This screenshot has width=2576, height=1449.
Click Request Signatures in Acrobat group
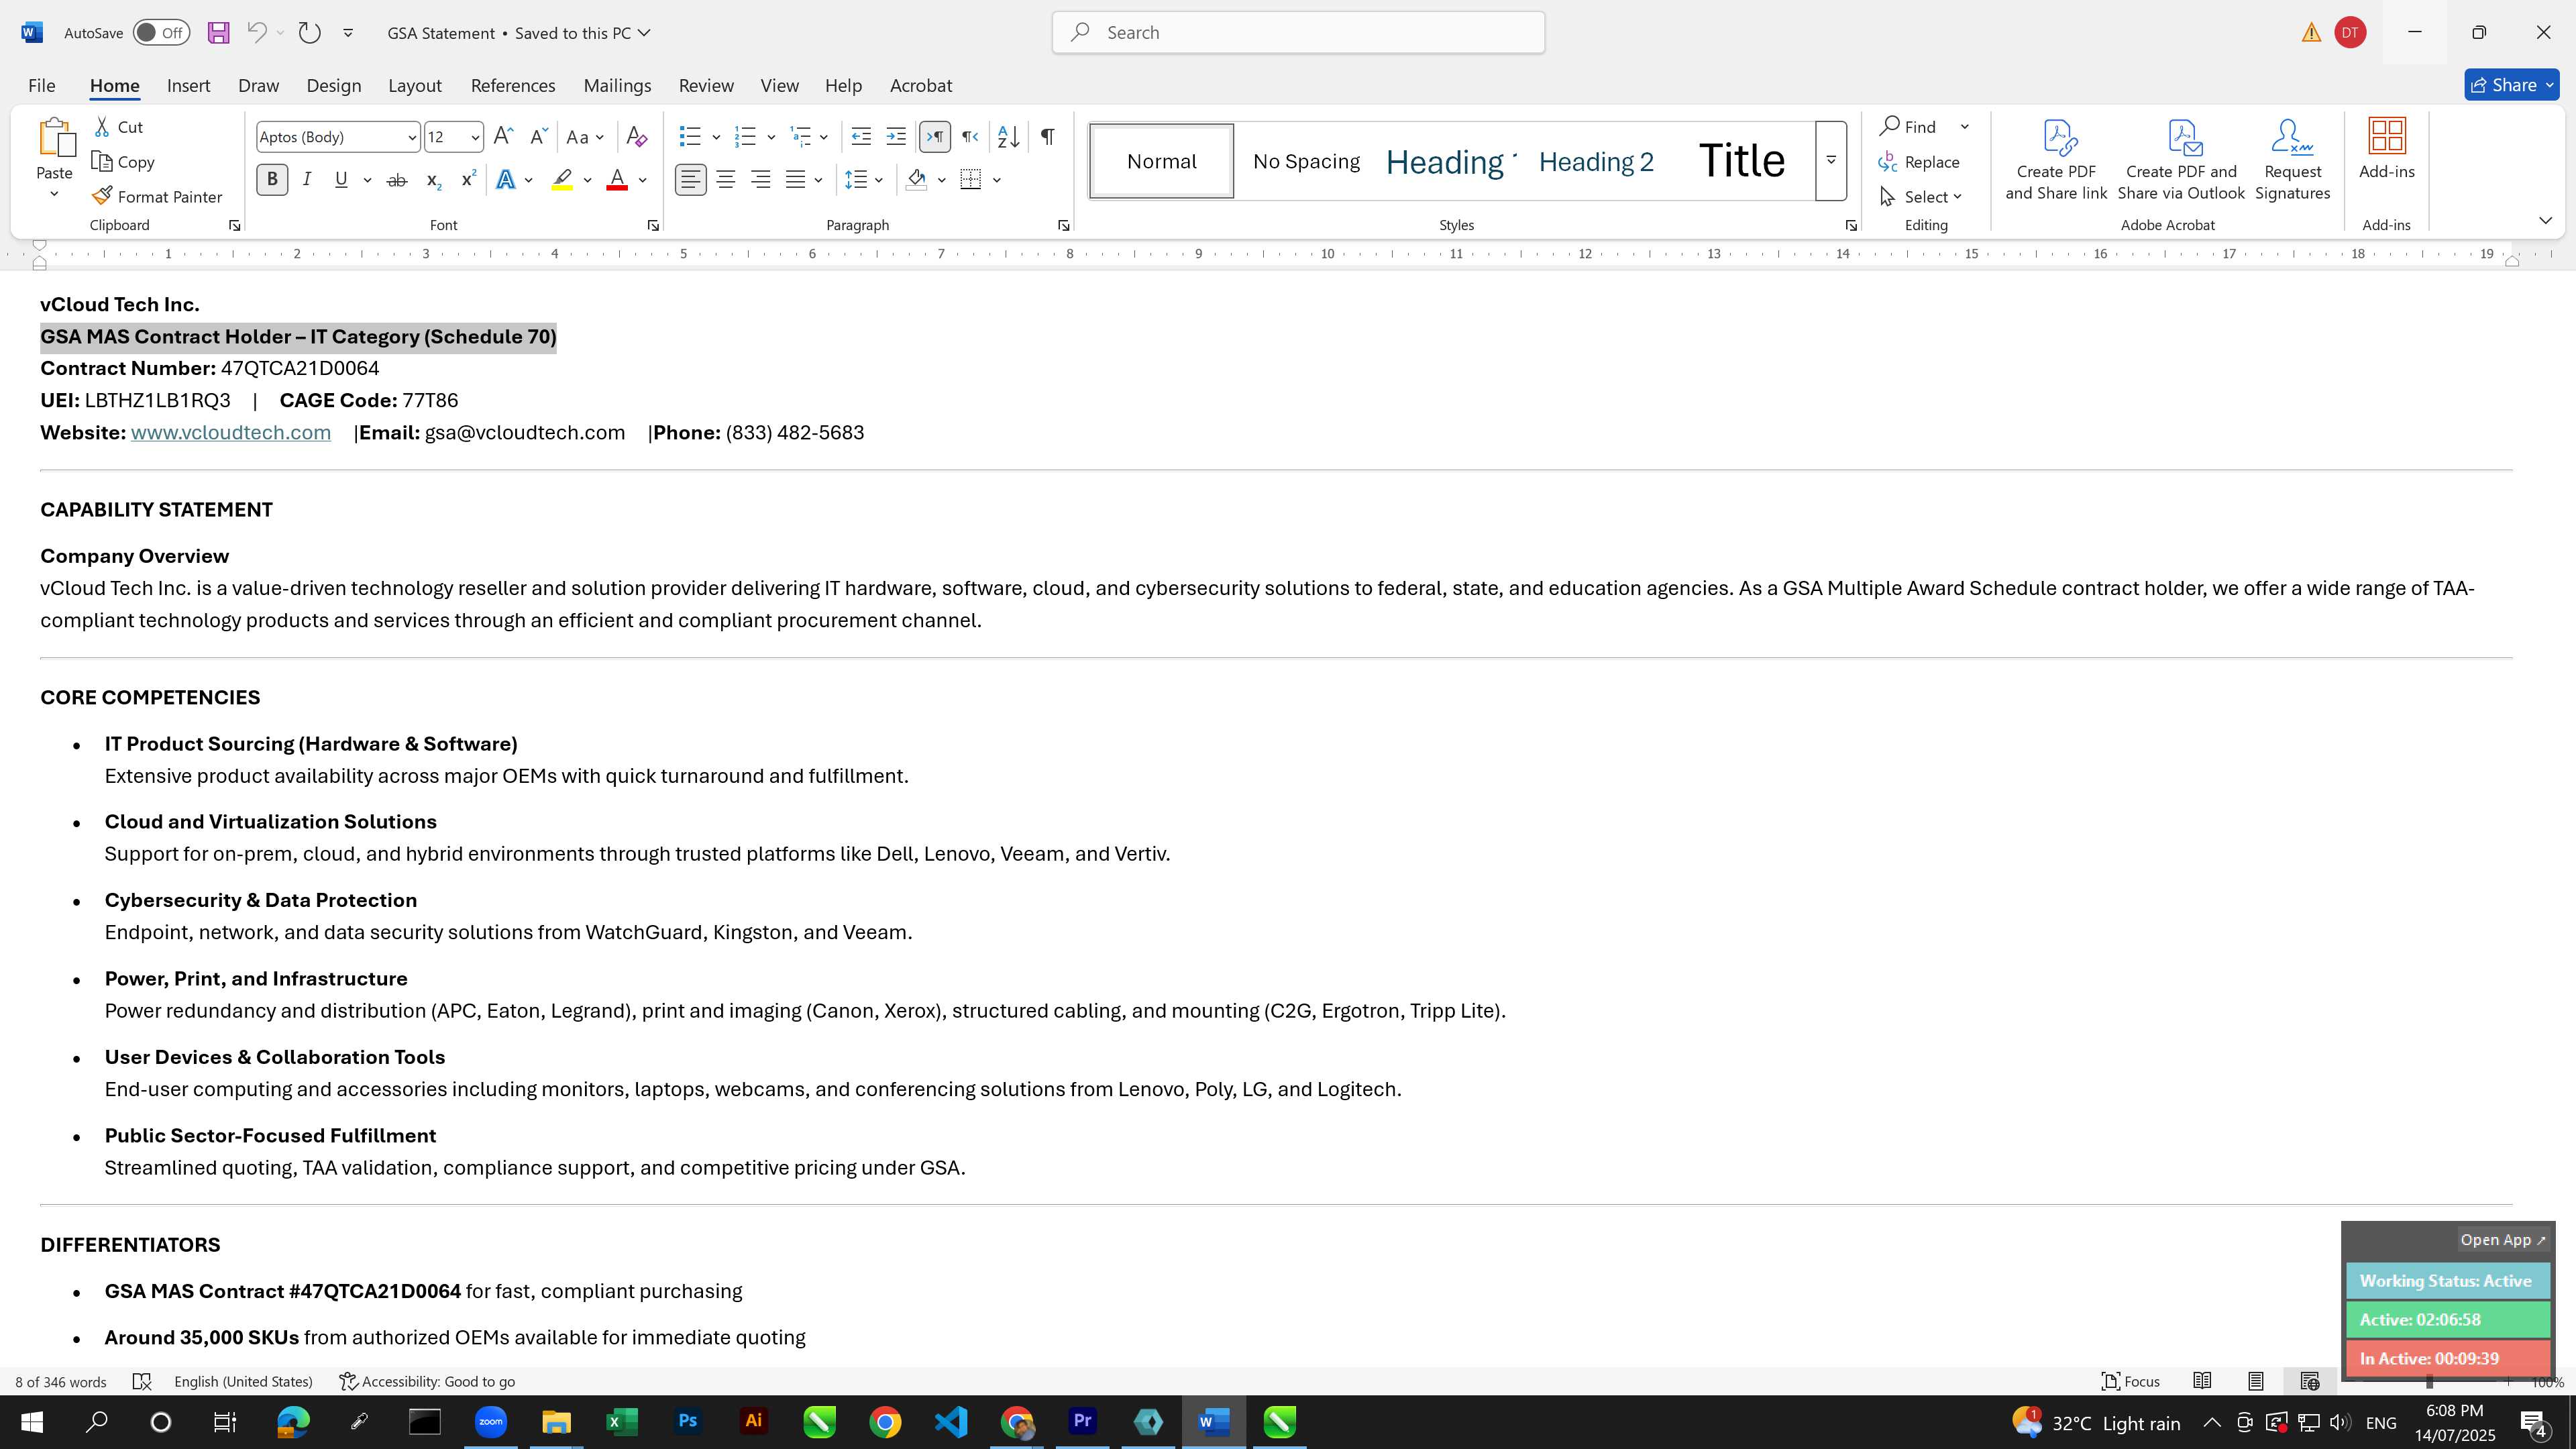click(2293, 161)
